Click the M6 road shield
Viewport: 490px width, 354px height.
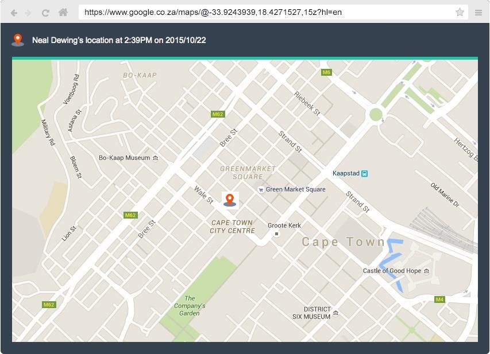326,72
